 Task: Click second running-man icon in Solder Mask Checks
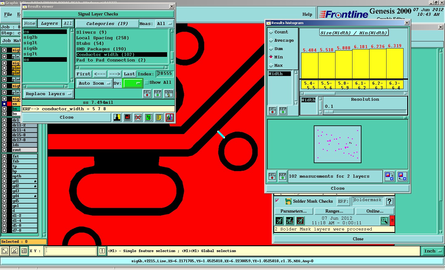(290, 221)
